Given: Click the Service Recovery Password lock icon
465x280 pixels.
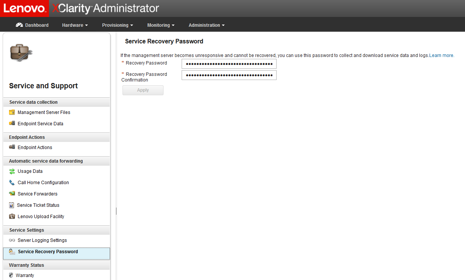Looking at the screenshot, I should pyautogui.click(x=12, y=252).
